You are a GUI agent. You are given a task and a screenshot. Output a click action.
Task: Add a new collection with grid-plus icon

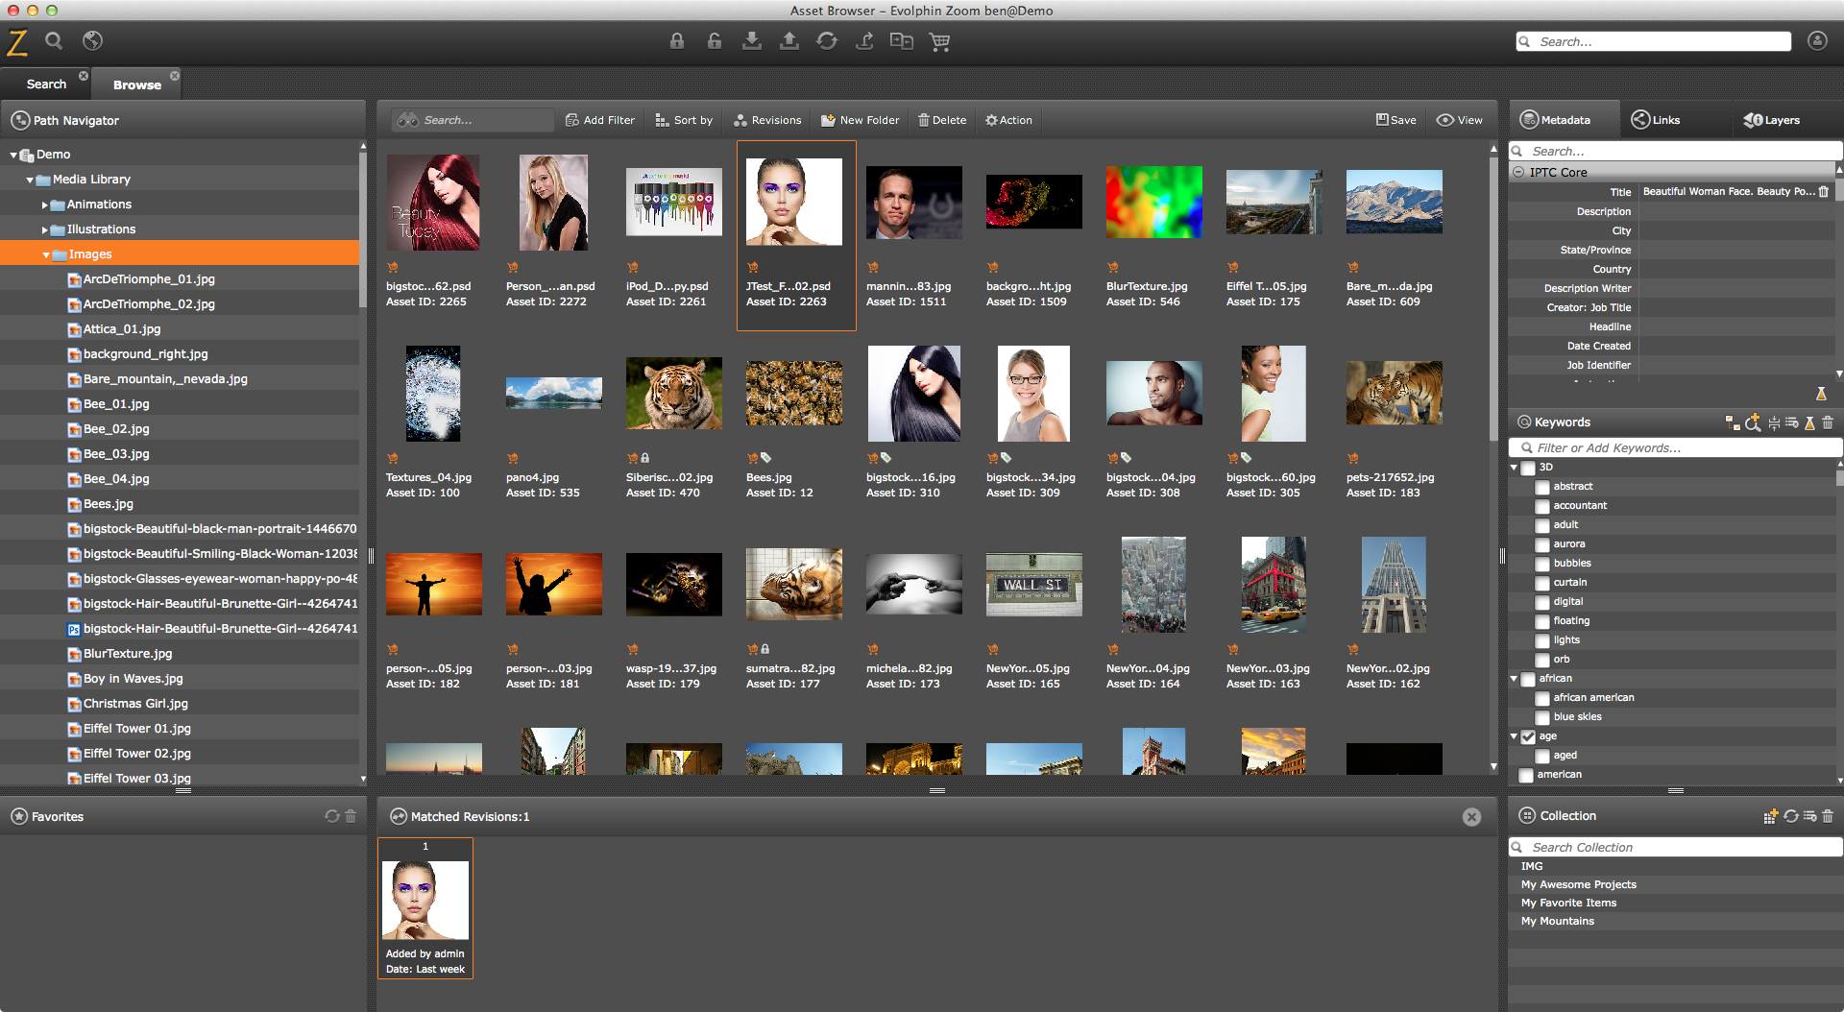tap(1771, 816)
